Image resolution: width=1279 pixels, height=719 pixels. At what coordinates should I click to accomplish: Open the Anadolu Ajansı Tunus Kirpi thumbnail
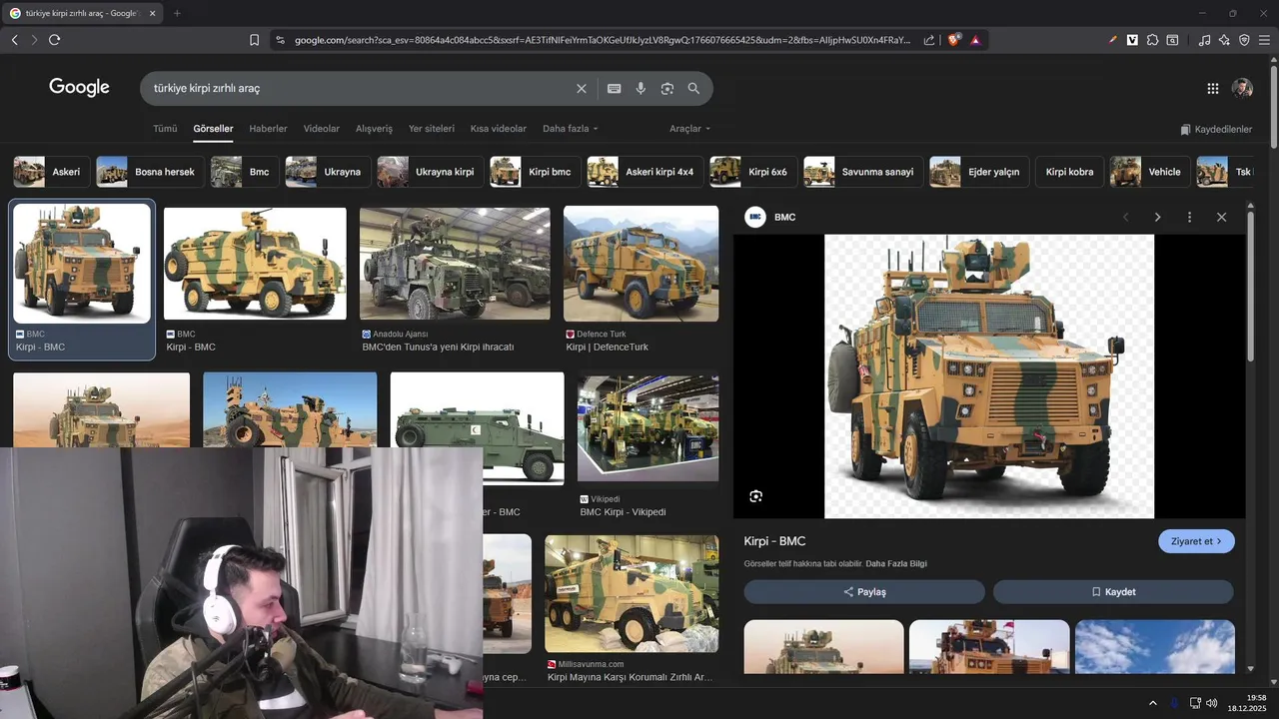tap(455, 264)
